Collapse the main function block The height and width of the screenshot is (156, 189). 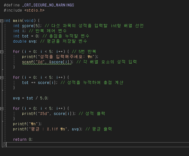pos(2,21)
